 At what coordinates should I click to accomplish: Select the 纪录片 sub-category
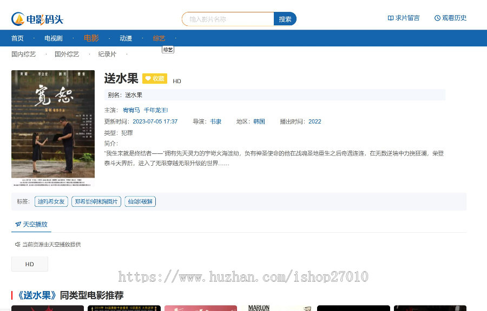coord(107,54)
